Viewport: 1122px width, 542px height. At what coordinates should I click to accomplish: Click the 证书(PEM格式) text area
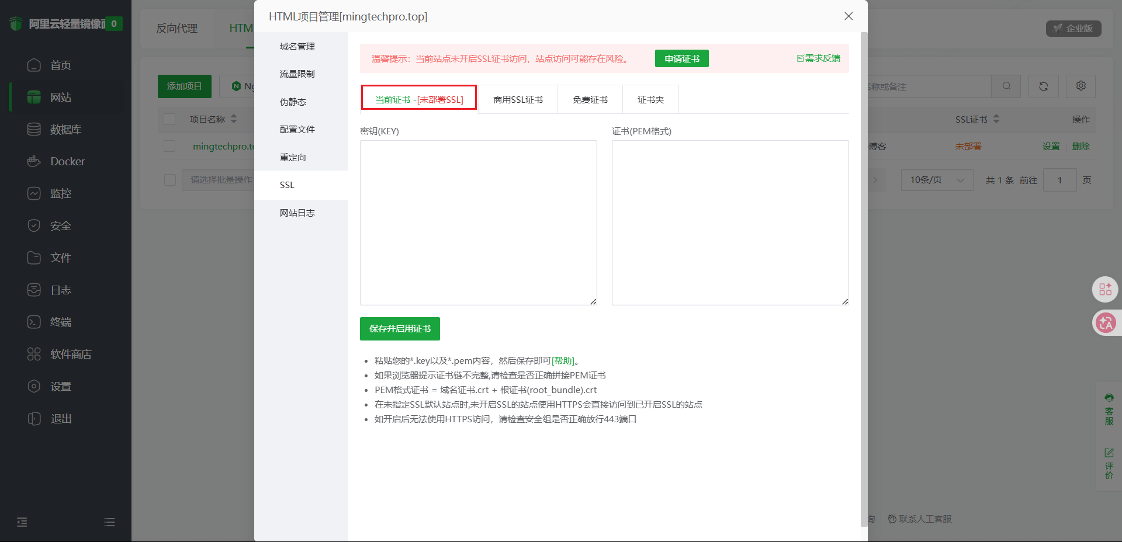coord(730,223)
